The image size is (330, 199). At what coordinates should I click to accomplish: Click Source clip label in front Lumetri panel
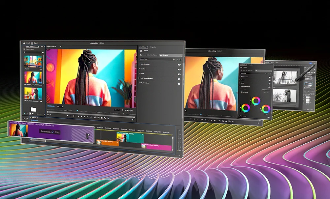pos(148,55)
